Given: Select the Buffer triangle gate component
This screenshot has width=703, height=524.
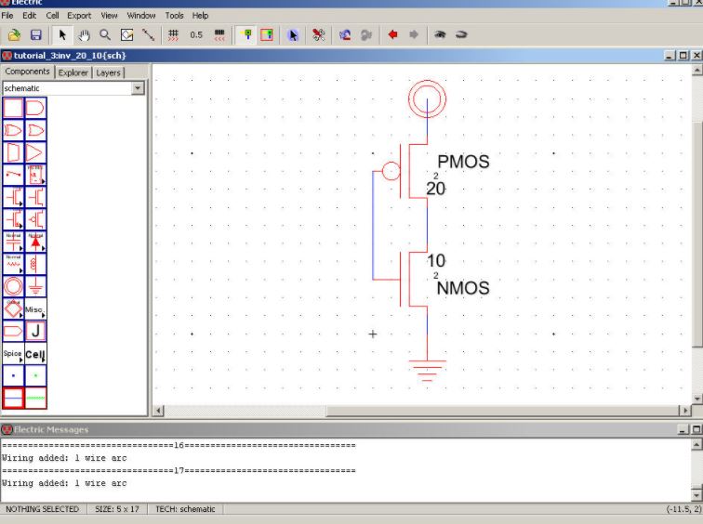Looking at the screenshot, I should pos(35,152).
